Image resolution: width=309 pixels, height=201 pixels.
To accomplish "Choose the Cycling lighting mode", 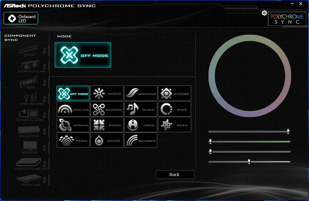I will pos(73,109).
